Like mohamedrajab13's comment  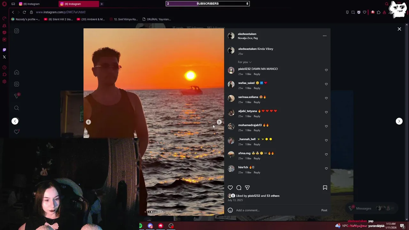326,126
